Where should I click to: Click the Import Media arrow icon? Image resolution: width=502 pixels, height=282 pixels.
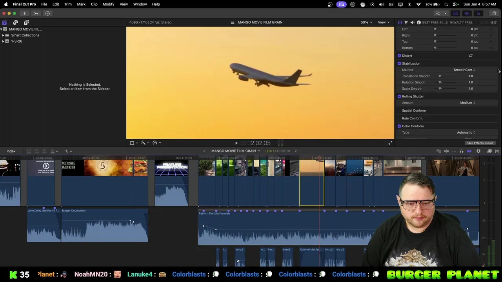(x=24, y=13)
